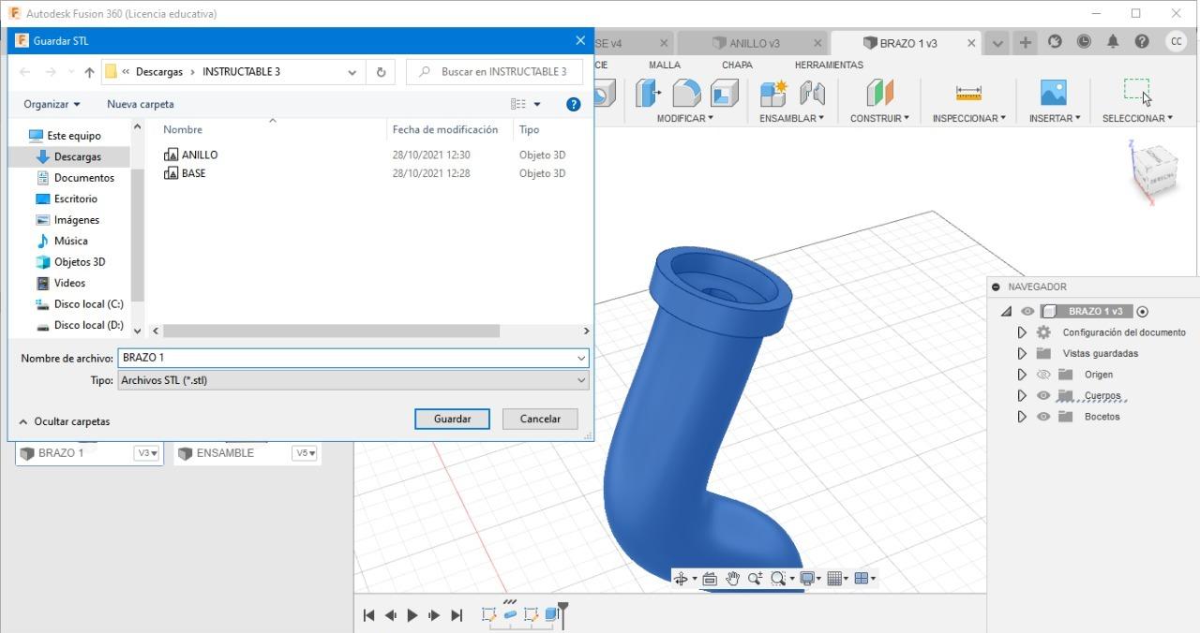Open the HERRAMIENTAS ribbon tab
The height and width of the screenshot is (633, 1200).
tap(829, 65)
